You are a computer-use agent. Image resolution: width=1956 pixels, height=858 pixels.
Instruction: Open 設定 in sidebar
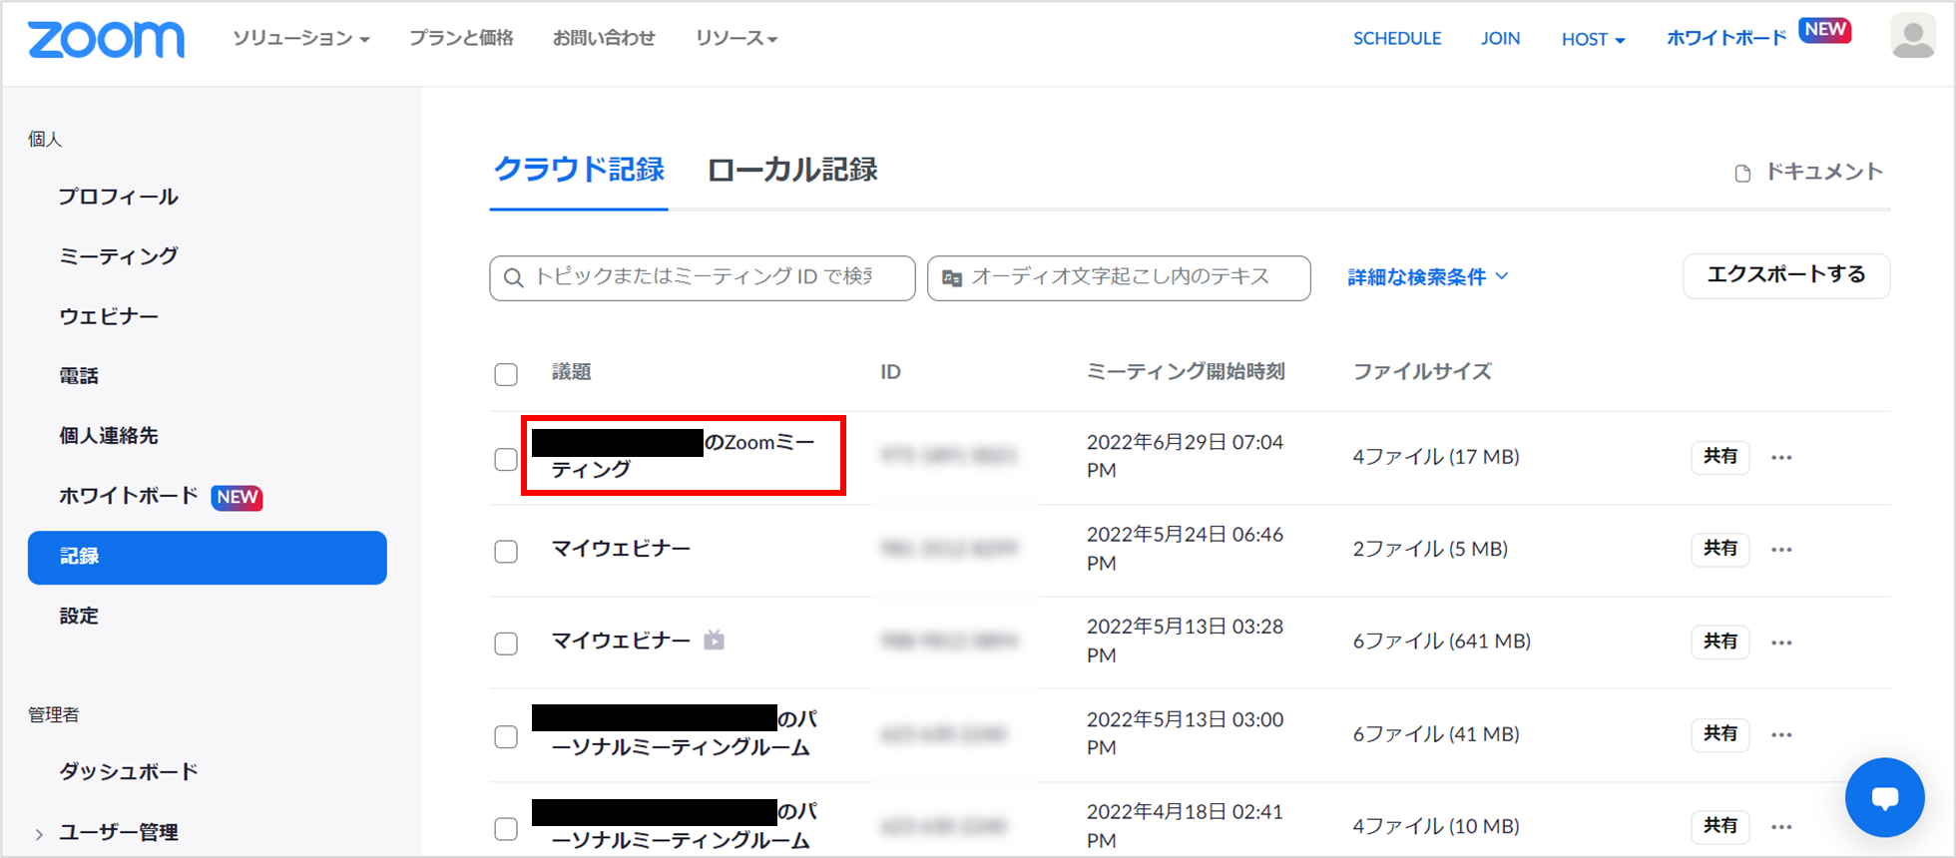(x=79, y=616)
